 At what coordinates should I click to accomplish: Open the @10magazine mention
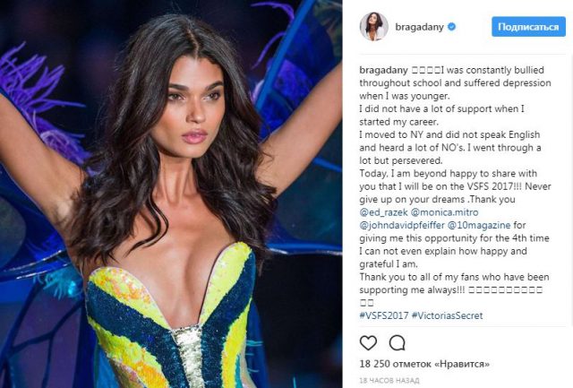(x=479, y=225)
